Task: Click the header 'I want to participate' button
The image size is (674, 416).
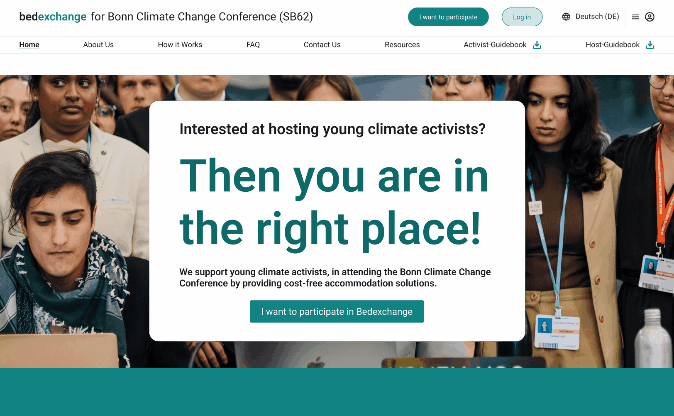Action: [x=448, y=17]
